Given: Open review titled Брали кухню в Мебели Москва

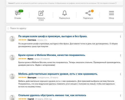Looking at the screenshot, I should click(52, 55).
